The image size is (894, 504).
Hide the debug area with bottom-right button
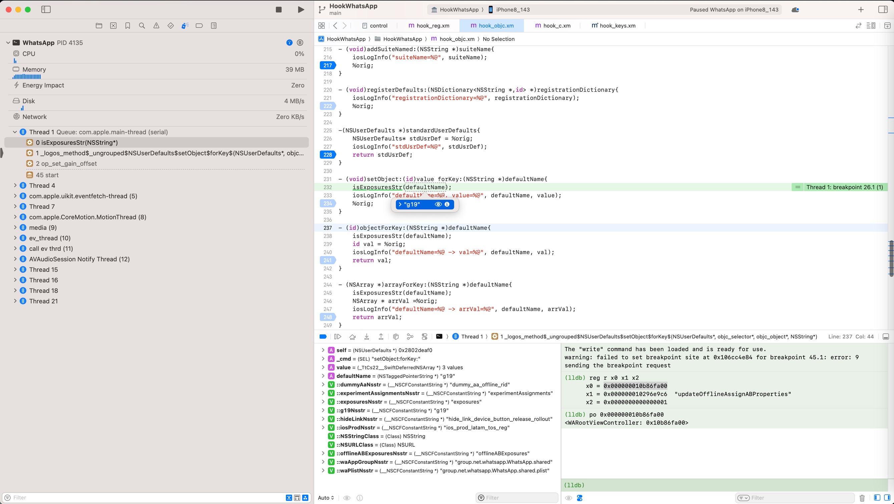coord(886,336)
